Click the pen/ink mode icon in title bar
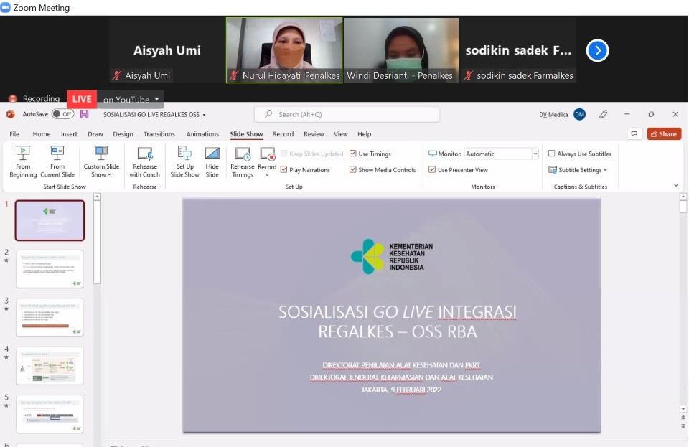The height and width of the screenshot is (447, 689). coord(604,114)
